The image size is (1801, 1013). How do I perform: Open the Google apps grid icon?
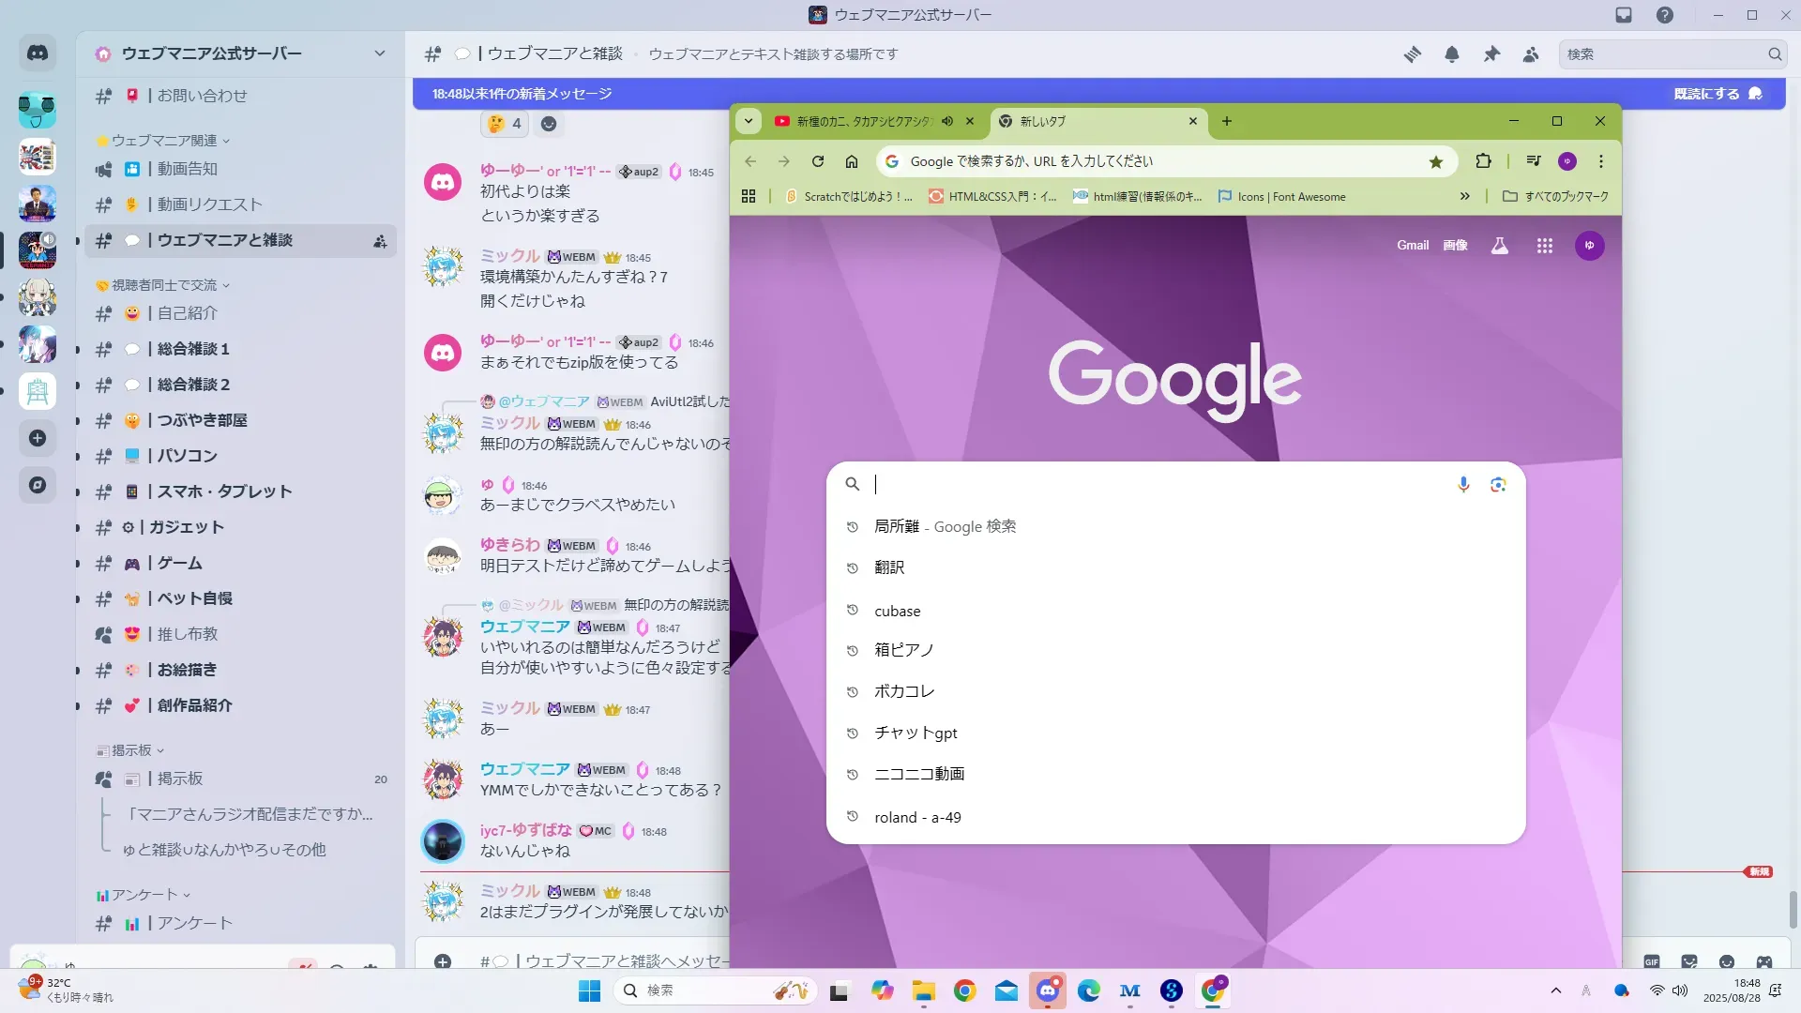[x=1544, y=246]
